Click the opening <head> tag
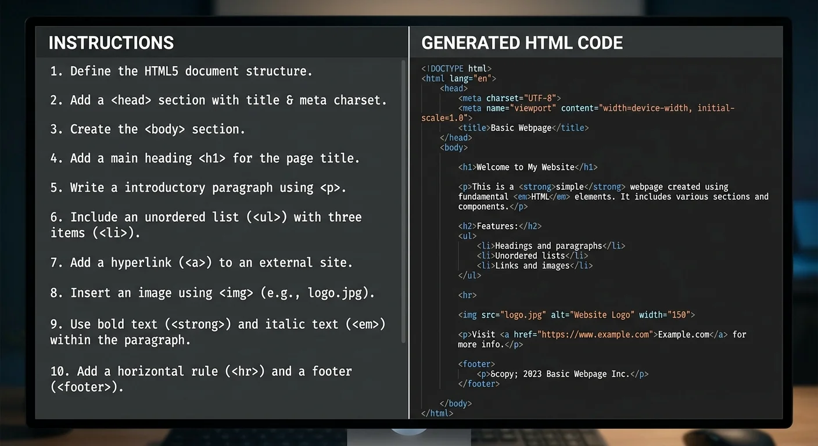This screenshot has width=818, height=446. [454, 88]
